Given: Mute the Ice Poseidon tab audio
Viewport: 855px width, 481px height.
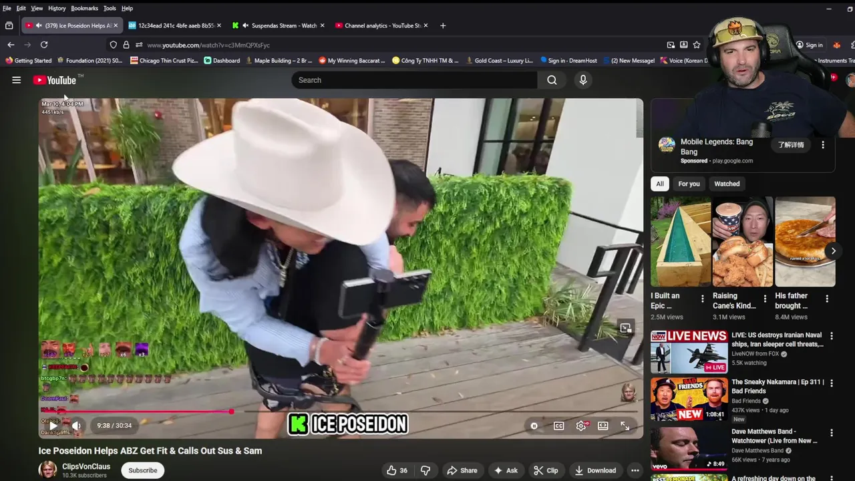Looking at the screenshot, I should click(38, 25).
